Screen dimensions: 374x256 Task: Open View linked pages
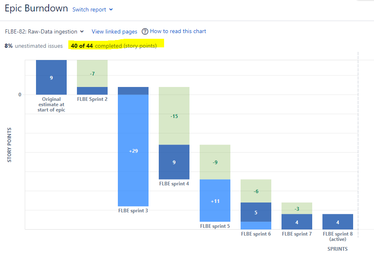[x=114, y=31]
